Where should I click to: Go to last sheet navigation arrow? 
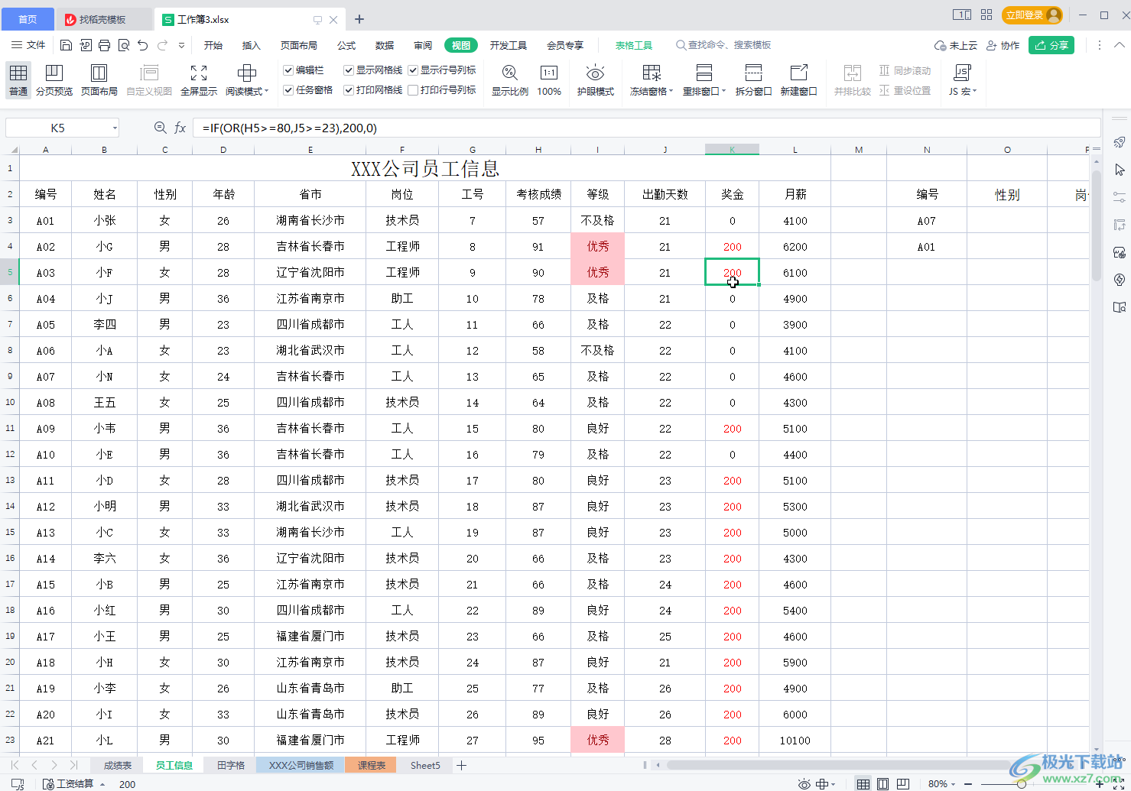(x=73, y=765)
